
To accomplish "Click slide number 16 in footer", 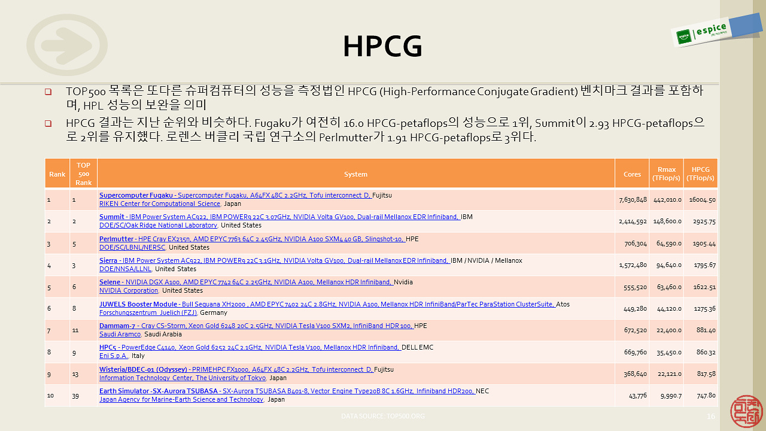I will tap(711, 416).
